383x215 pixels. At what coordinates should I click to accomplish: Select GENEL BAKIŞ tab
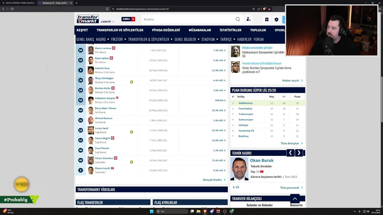[x=85, y=39]
